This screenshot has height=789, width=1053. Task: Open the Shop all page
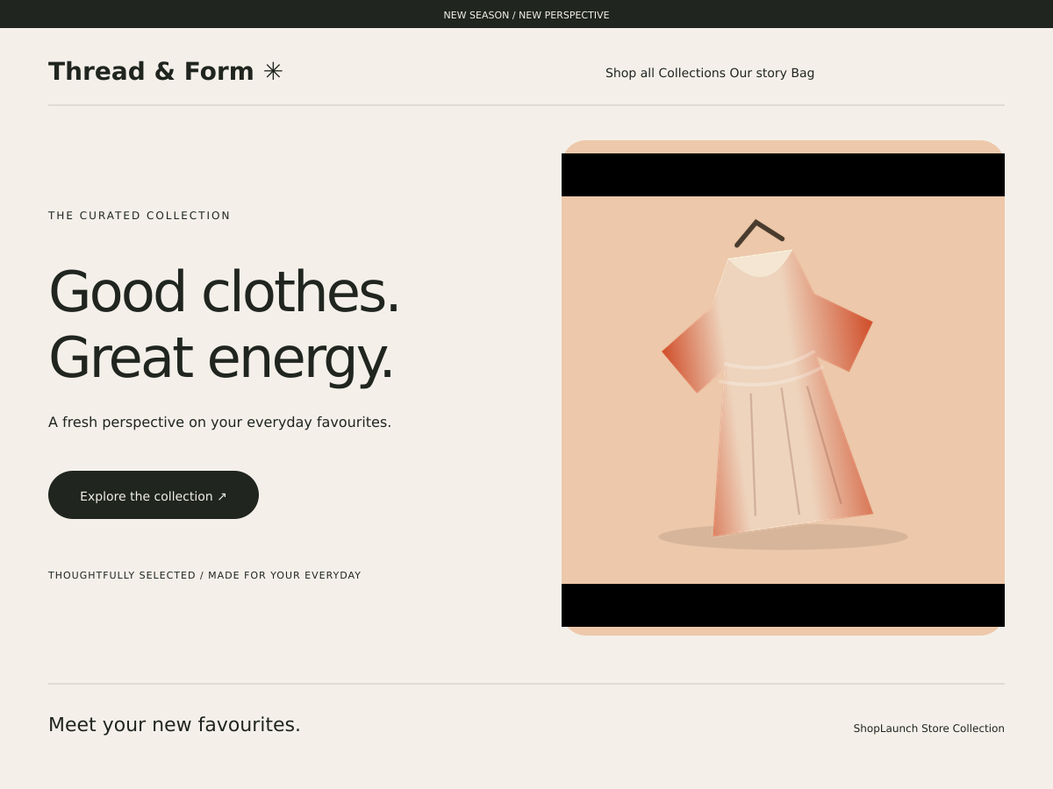point(630,73)
